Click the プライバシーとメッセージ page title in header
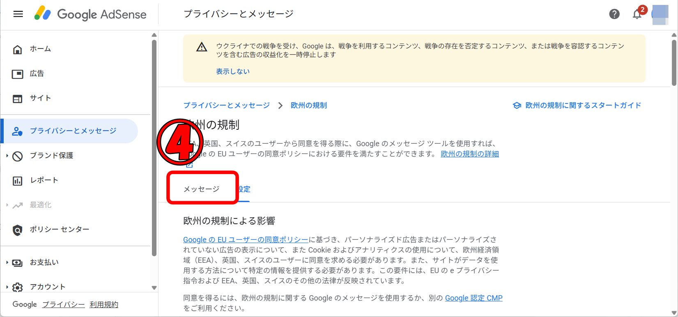Screen dimensions: 678x317 (x=239, y=14)
